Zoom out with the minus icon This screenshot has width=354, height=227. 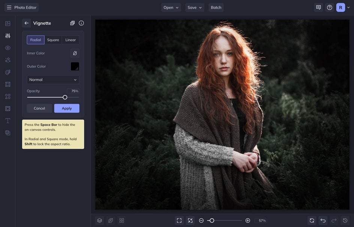coord(201,221)
